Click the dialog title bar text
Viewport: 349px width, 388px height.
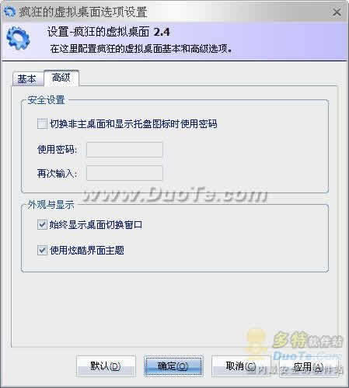pos(83,12)
